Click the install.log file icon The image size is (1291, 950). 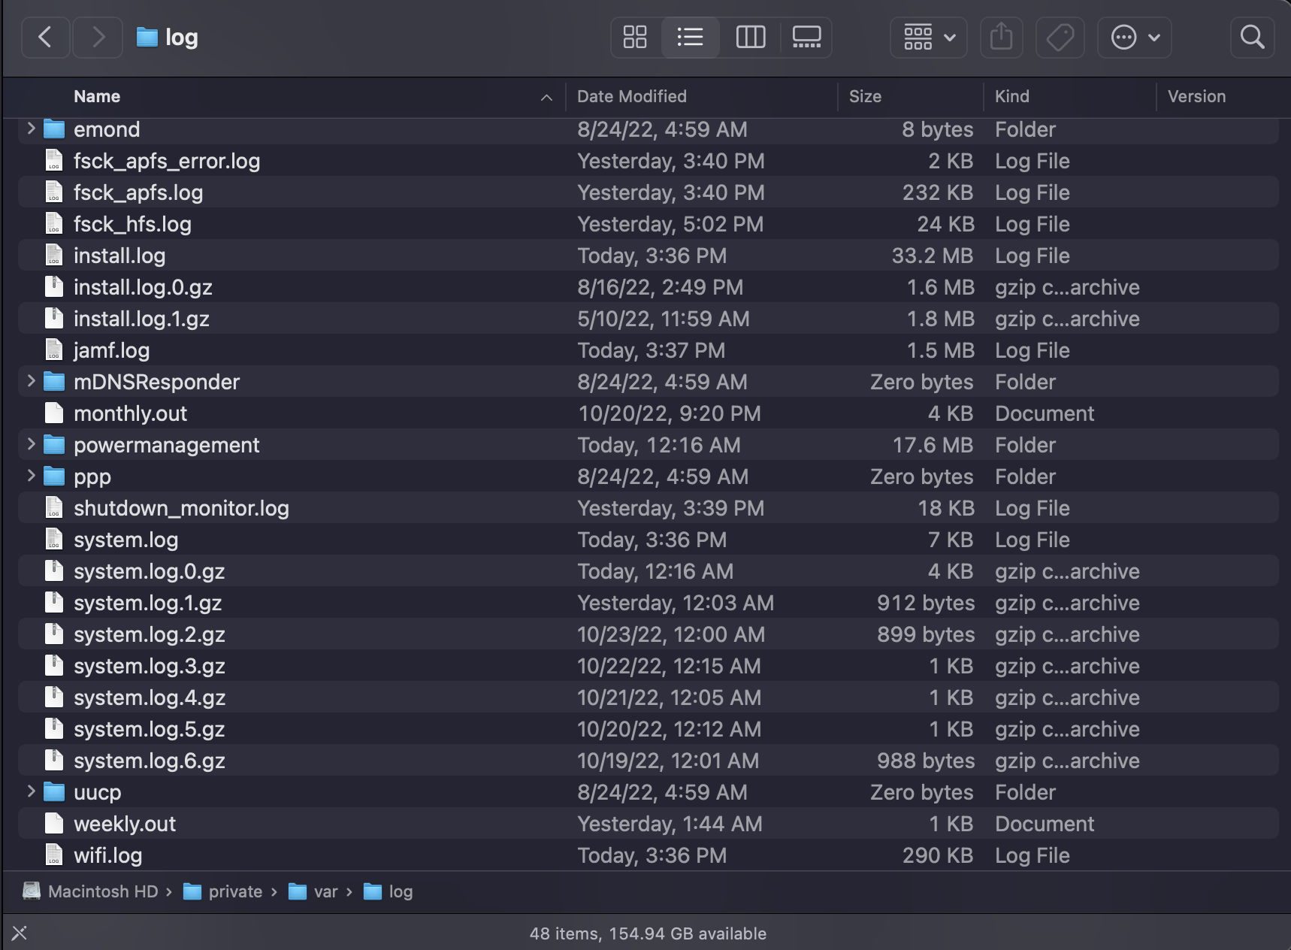click(53, 256)
